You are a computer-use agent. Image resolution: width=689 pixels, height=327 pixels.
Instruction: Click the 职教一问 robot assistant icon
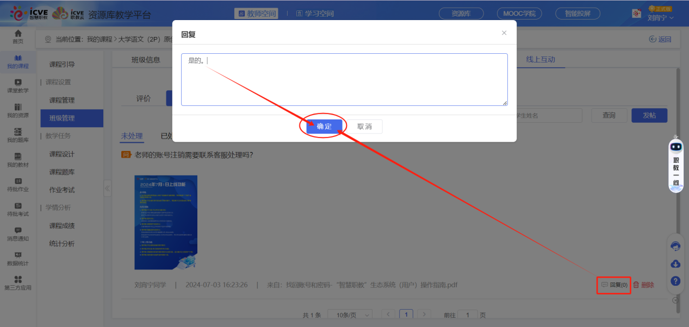point(676,163)
